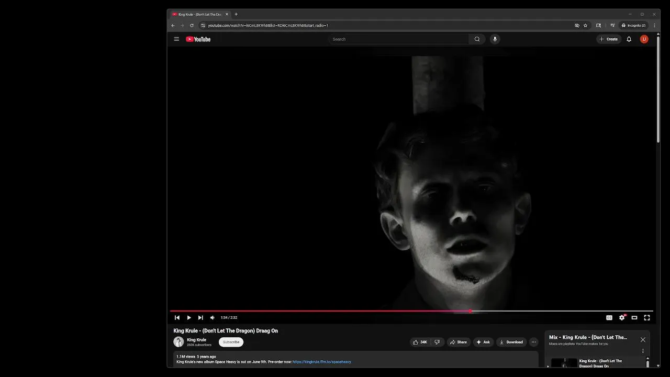Download the video

(511, 342)
